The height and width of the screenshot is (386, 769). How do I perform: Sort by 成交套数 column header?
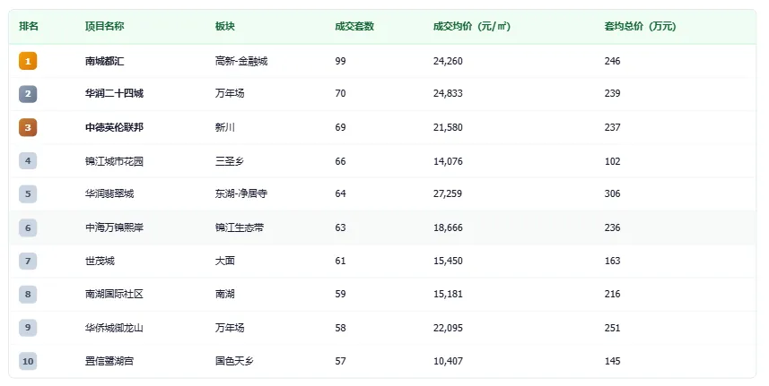click(354, 26)
